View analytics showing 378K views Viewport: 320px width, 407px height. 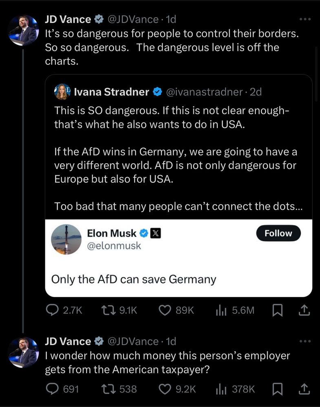click(235, 389)
